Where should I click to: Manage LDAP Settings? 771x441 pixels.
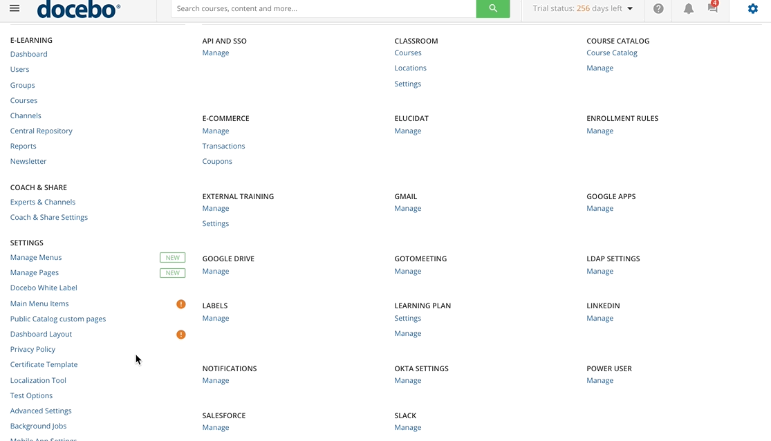pyautogui.click(x=600, y=272)
